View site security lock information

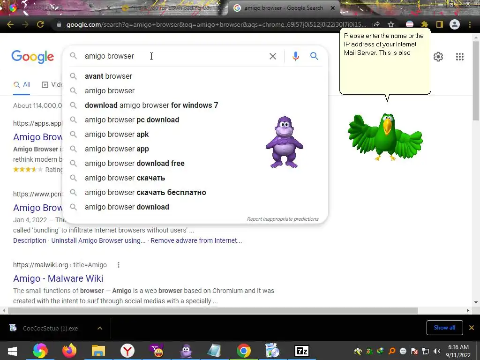point(59,24)
